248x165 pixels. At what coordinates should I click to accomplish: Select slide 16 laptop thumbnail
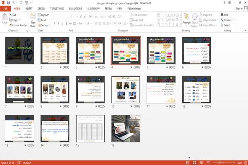click(126, 129)
